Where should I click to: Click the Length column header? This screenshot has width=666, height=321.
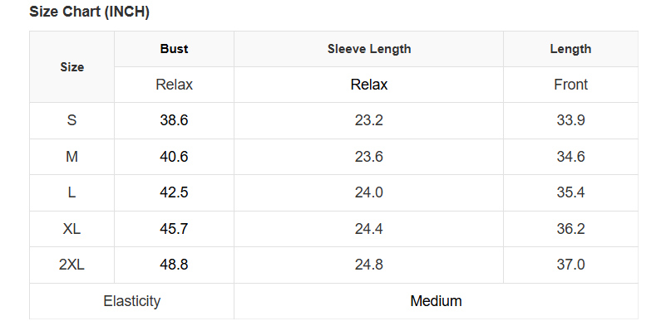570,49
